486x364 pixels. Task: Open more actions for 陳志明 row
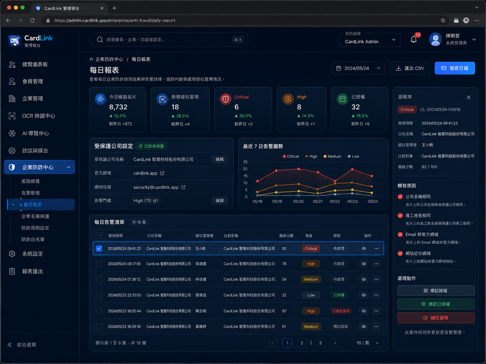(376, 311)
